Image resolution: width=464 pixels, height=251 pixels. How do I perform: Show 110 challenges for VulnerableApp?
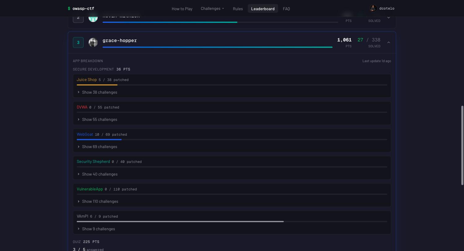pos(98,201)
